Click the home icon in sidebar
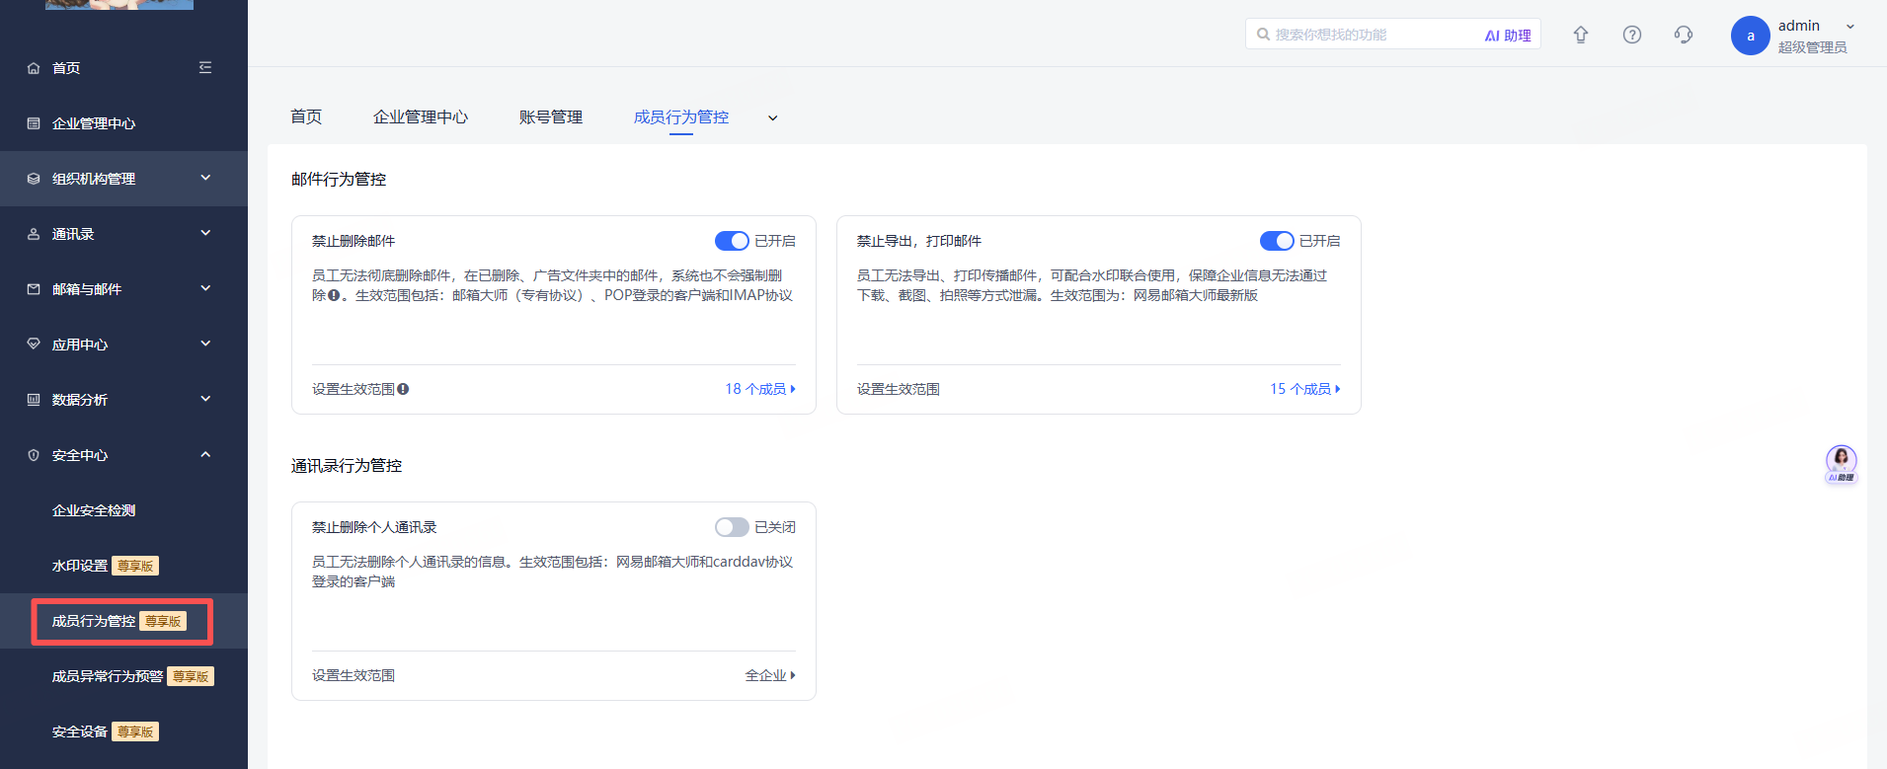 (34, 68)
